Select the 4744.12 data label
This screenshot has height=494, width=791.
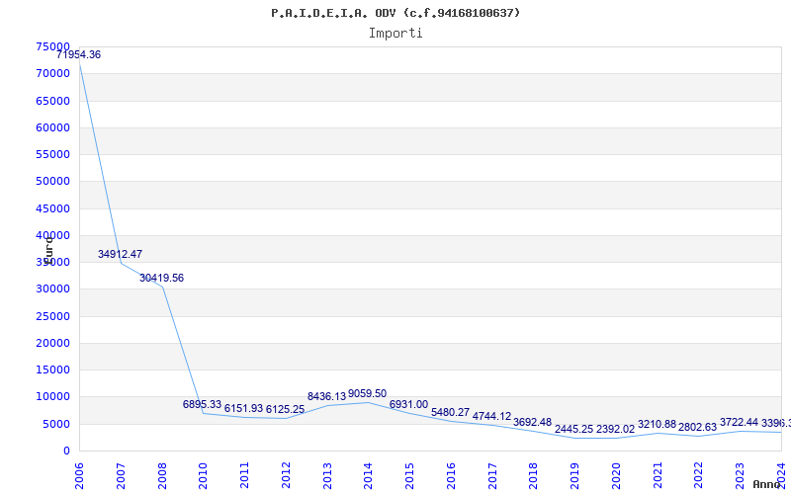pyautogui.click(x=491, y=416)
